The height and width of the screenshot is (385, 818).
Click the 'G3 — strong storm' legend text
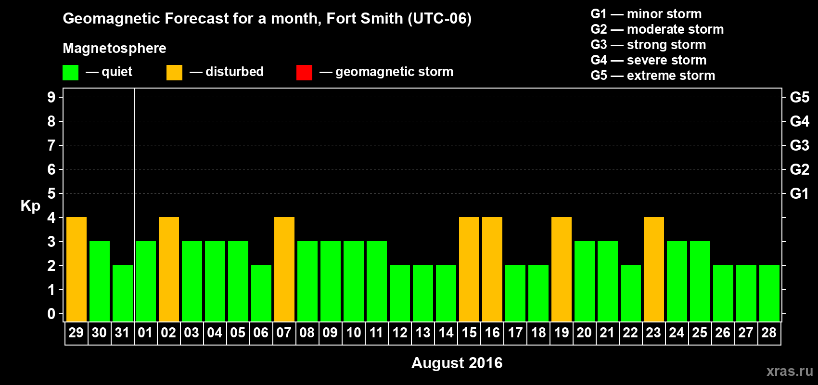pos(649,45)
